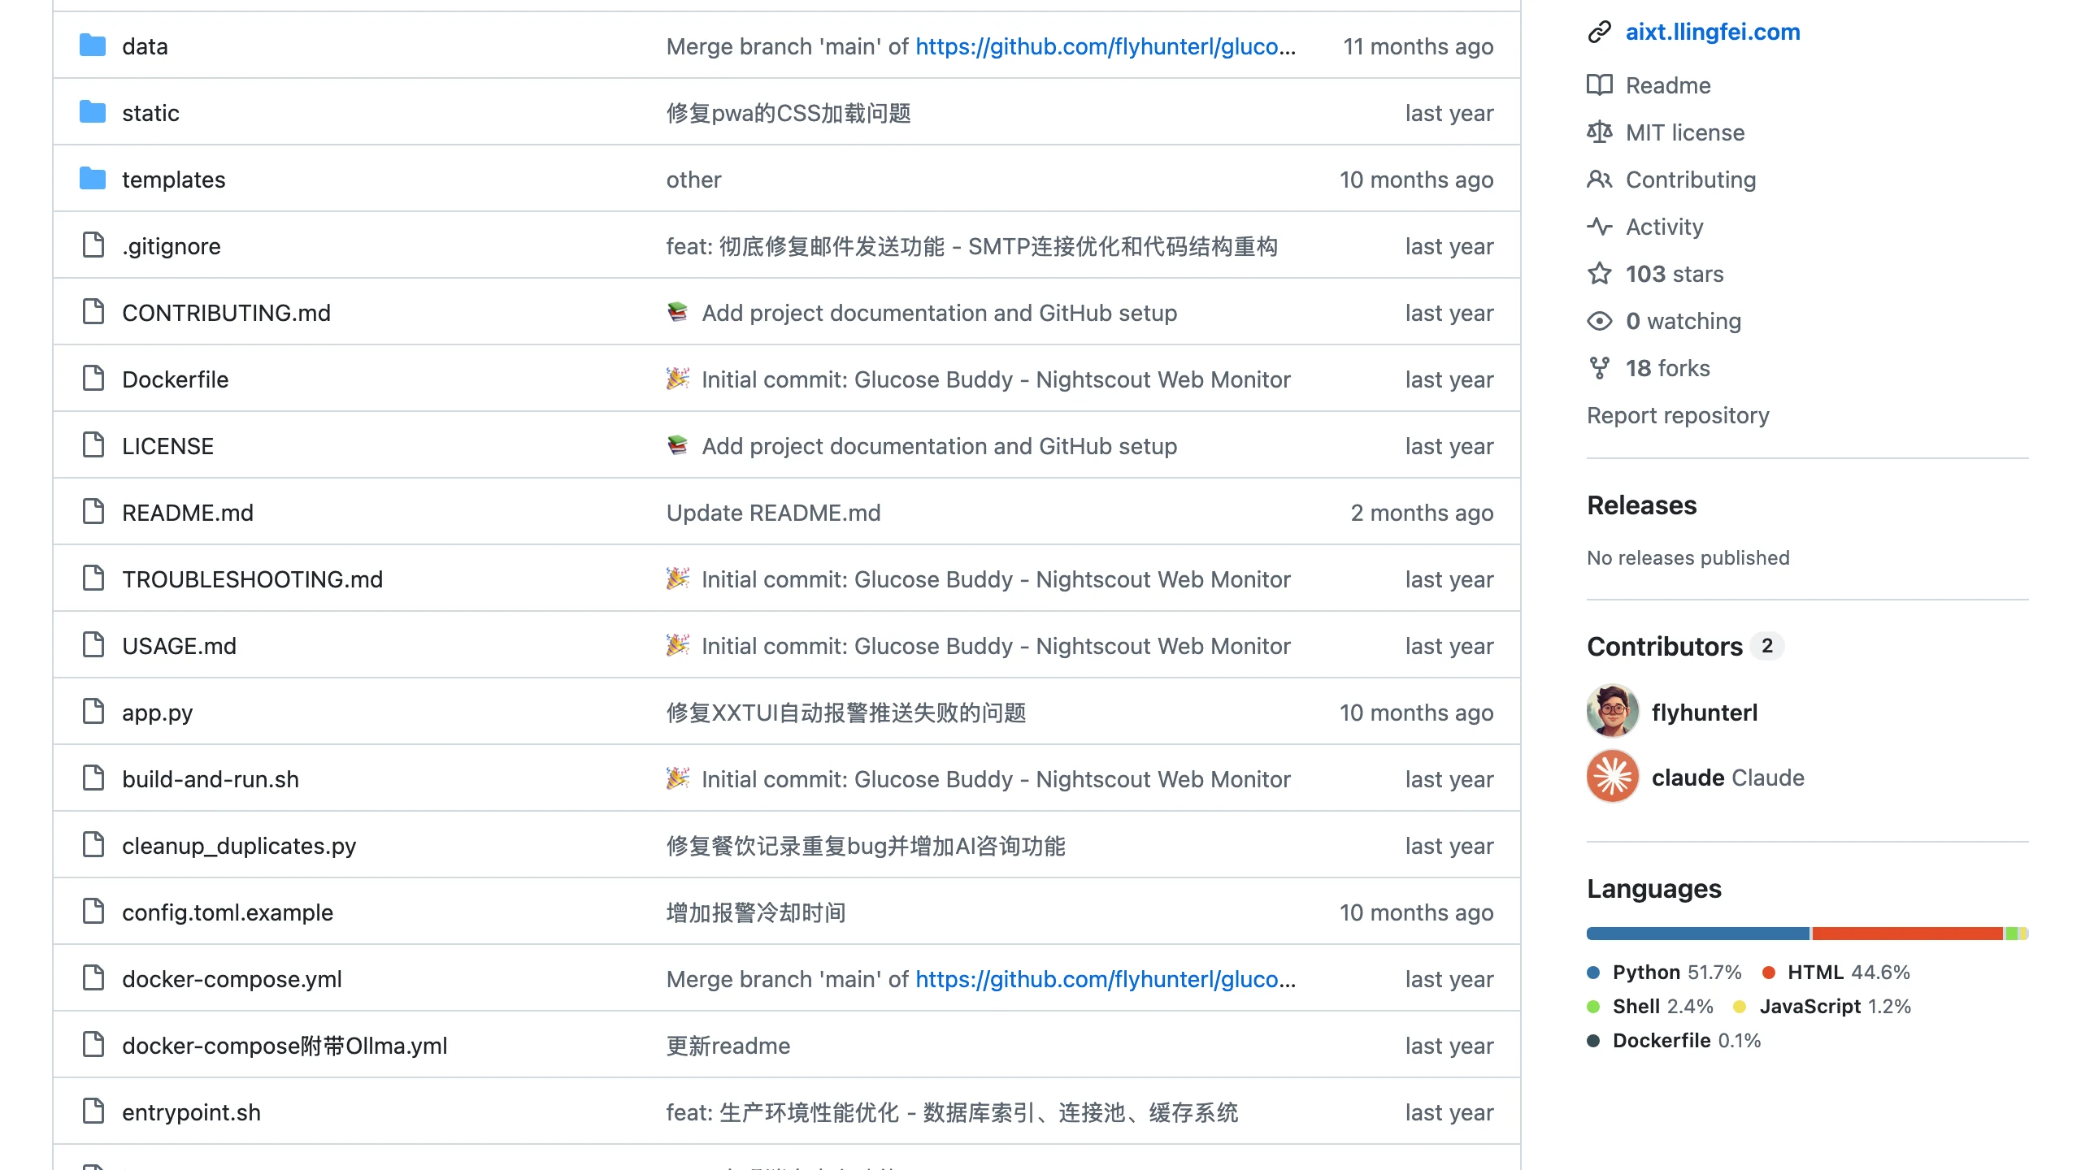Open the entrypoint.sh file
The width and height of the screenshot is (2081, 1170).
(x=191, y=1112)
